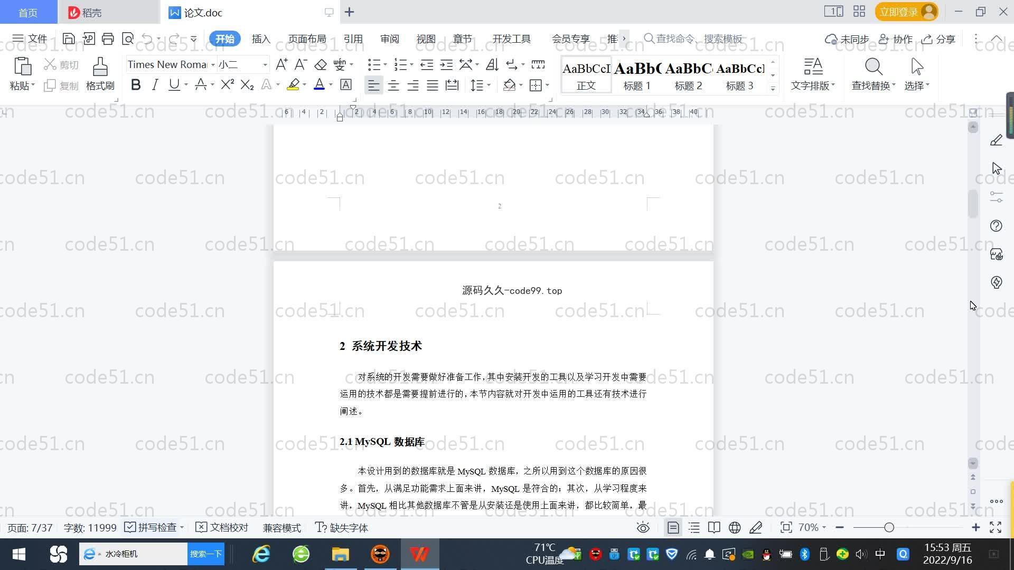Click the 协作 collaborate button

tap(896, 39)
